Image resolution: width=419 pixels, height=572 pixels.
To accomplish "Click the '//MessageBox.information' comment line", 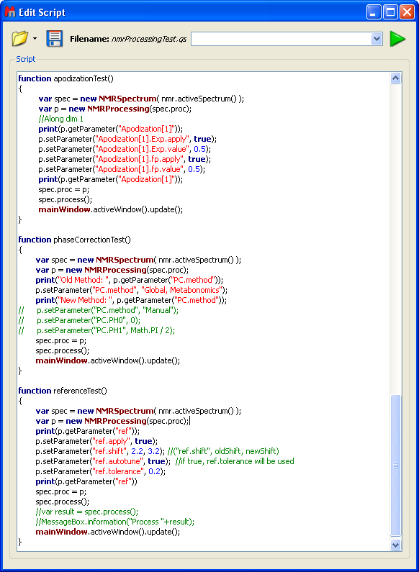I will [x=115, y=522].
